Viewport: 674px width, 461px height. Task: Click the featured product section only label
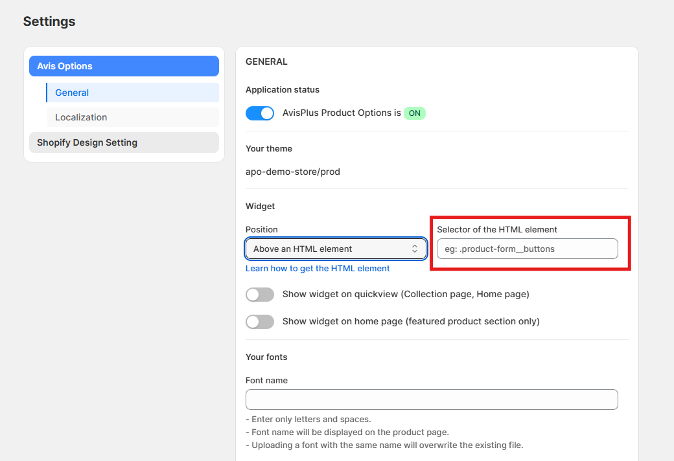[x=411, y=321]
